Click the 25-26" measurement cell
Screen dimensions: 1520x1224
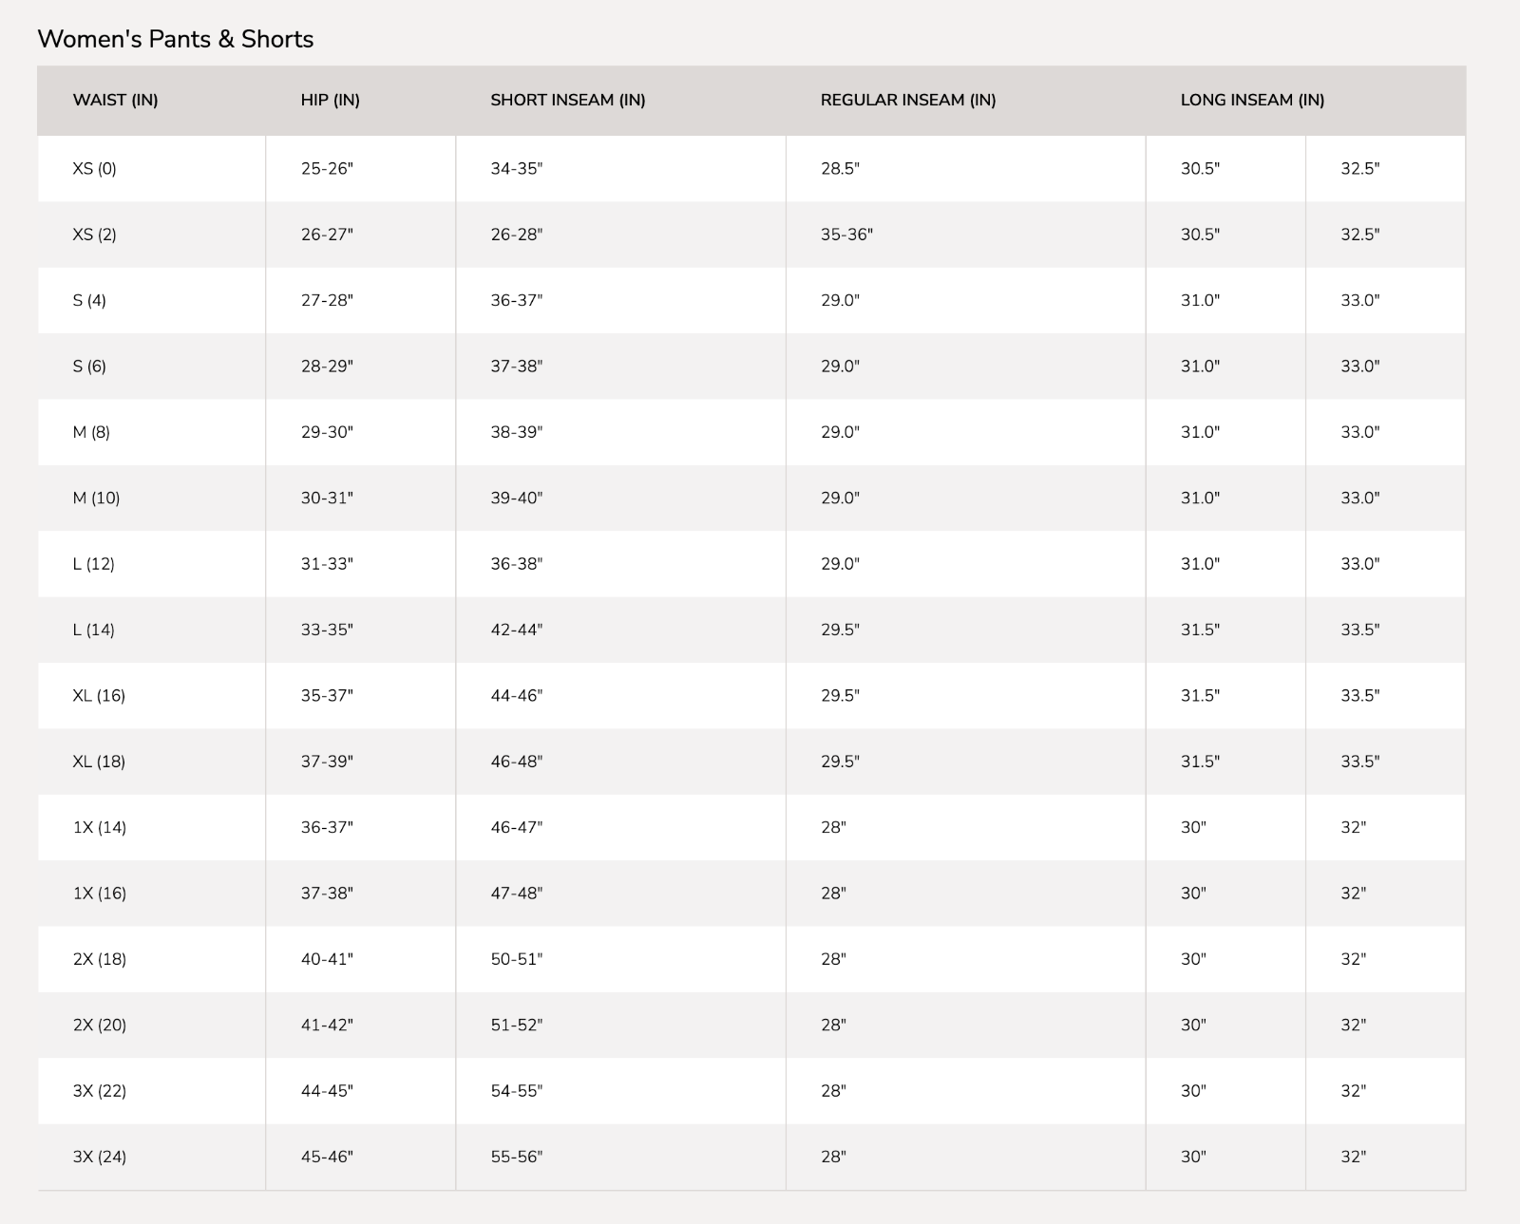pyautogui.click(x=327, y=168)
